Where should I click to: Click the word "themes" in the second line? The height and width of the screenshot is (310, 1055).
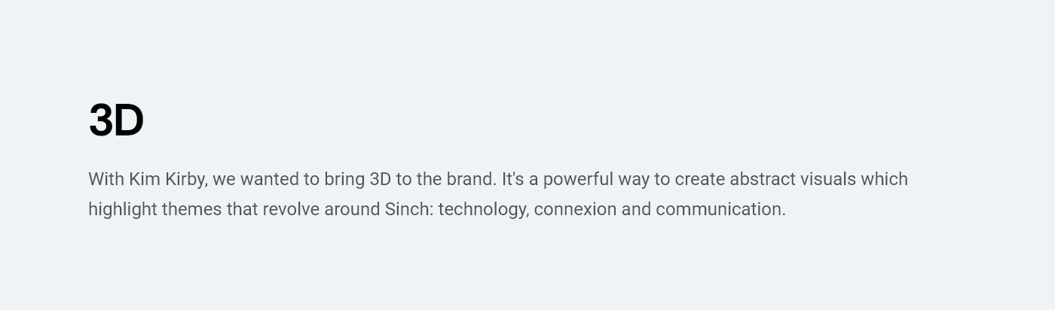(x=191, y=209)
